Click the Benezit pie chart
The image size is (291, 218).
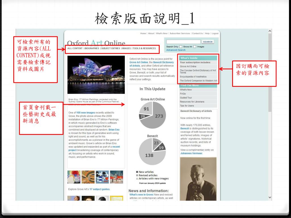[x=152, y=152]
